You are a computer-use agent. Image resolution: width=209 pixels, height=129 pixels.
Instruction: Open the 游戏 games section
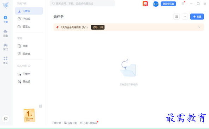click(5, 47)
